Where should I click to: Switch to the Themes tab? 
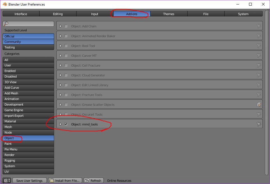point(169,14)
